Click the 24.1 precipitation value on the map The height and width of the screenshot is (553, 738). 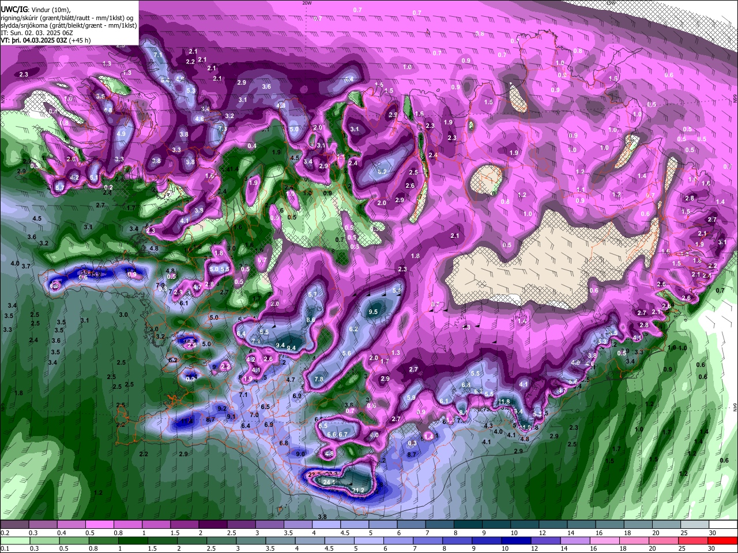point(329,482)
